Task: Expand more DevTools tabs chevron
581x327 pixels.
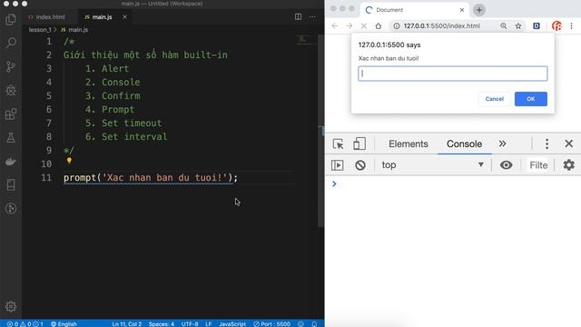Action: tap(502, 144)
